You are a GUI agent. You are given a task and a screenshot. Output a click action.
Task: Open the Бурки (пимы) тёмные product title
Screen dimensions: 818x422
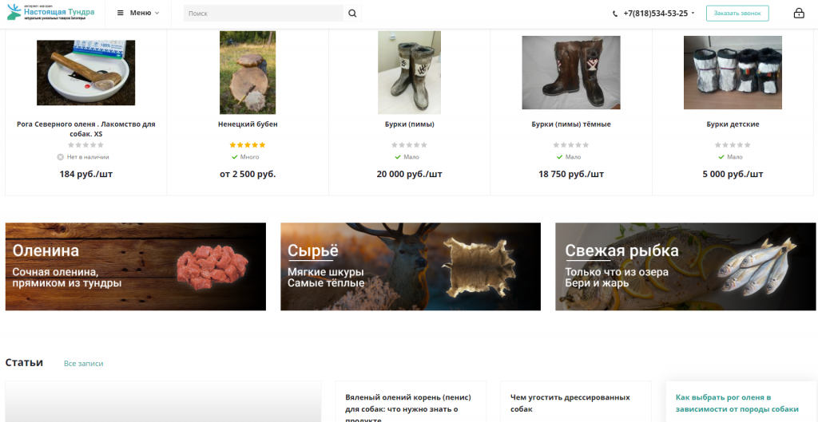pos(571,124)
